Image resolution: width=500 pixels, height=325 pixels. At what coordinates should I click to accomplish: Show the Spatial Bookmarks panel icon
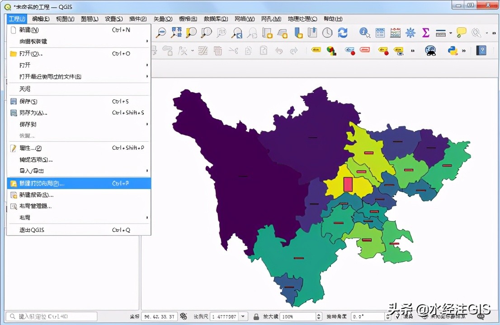point(312,33)
